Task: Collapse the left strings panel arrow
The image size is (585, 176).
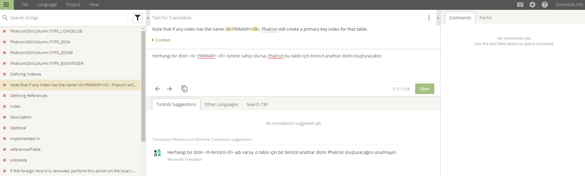Action: pos(148,18)
